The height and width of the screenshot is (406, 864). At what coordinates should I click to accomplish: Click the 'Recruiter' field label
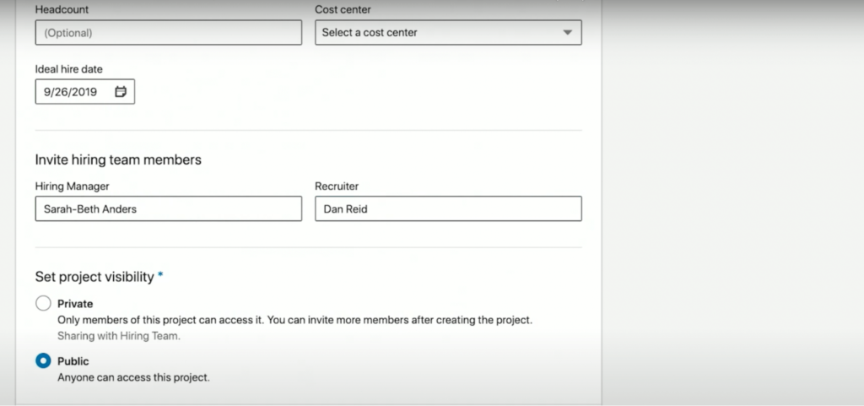tap(337, 186)
